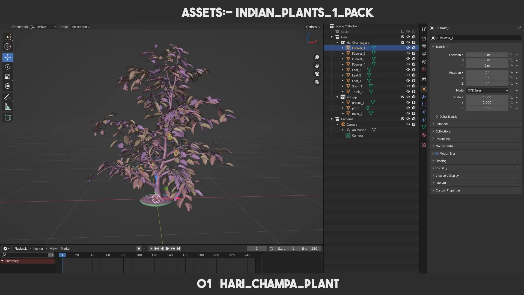Uncheck the Geo collection checkbox
Screen dimensions: 524x295
[x=403, y=37]
